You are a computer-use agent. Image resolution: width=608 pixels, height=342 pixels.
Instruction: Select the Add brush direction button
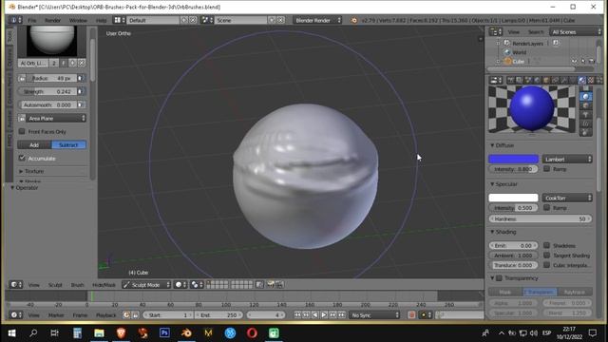click(x=34, y=145)
